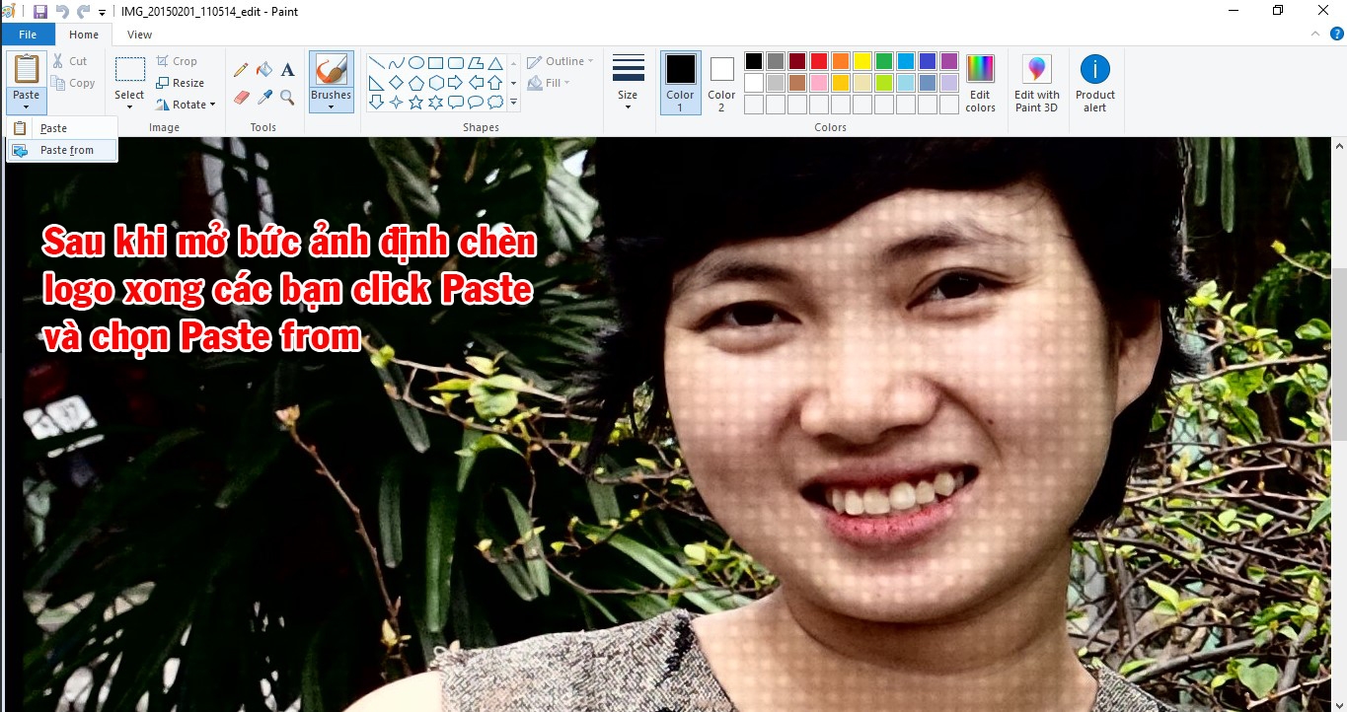
Task: Choose Paste from dropdown menu
Action: (61, 128)
